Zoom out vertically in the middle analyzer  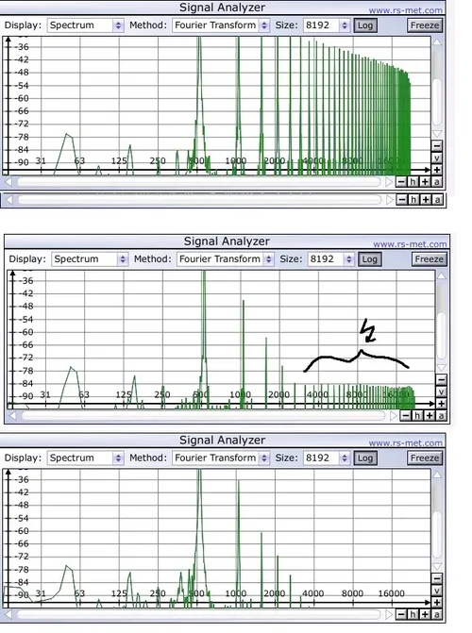click(x=441, y=379)
